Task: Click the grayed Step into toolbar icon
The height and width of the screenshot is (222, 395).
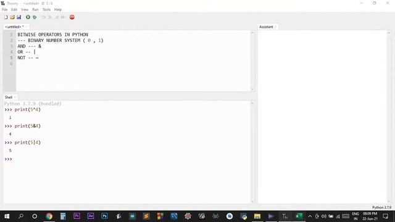Action: pyautogui.click(x=50, y=17)
